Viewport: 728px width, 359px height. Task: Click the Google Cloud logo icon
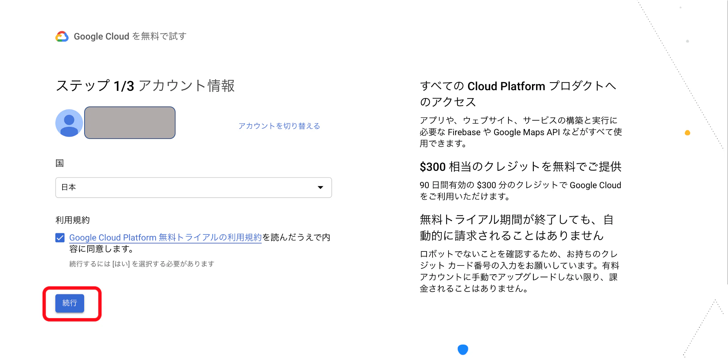[62, 36]
